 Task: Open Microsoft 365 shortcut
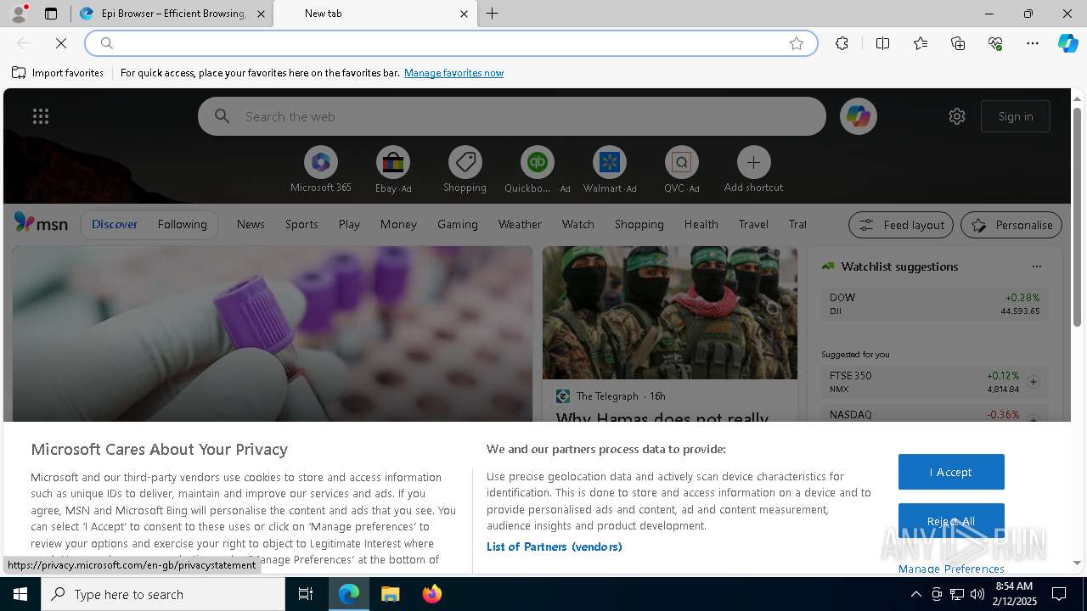click(x=321, y=170)
